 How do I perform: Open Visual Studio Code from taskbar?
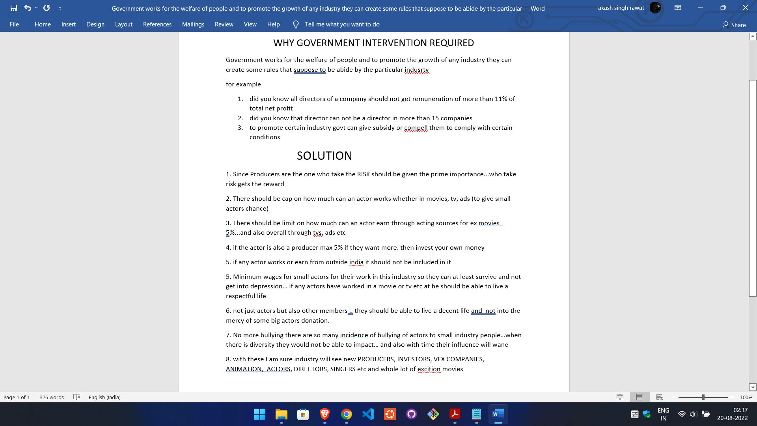point(368,414)
